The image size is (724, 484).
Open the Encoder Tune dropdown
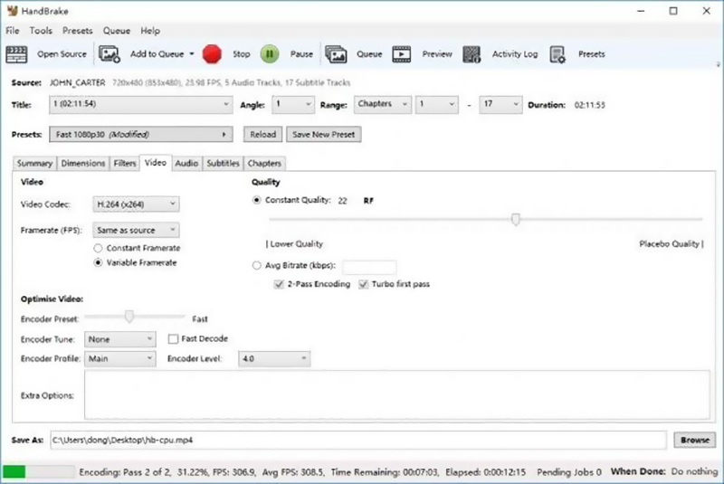(120, 339)
